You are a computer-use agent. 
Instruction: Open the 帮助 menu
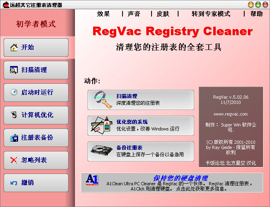point(256,14)
